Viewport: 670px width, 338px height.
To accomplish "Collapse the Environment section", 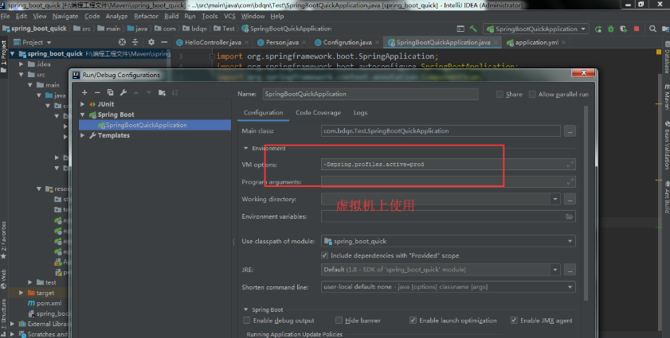I will coord(245,148).
